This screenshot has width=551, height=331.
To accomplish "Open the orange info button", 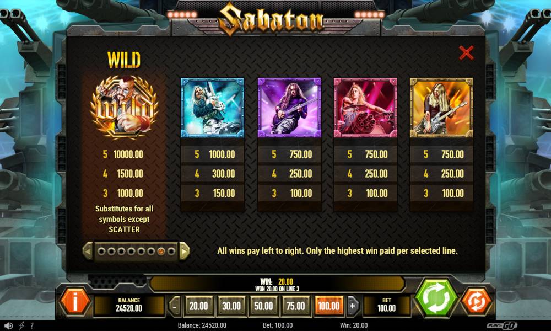I will click(x=75, y=301).
